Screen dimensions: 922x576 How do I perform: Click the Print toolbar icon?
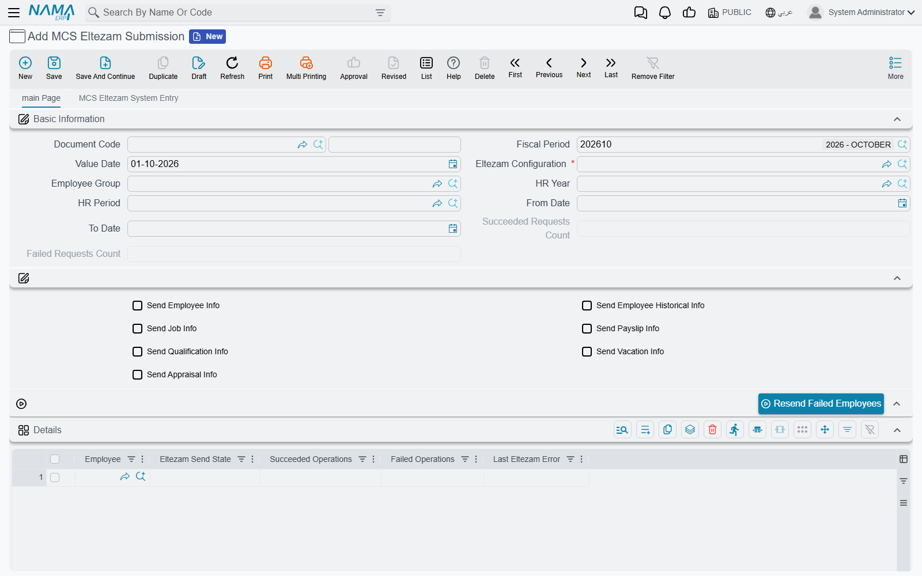266,63
